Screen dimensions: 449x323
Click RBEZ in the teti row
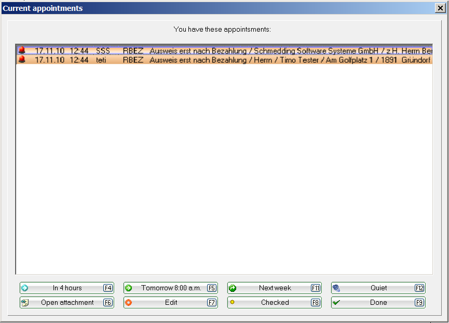point(133,60)
